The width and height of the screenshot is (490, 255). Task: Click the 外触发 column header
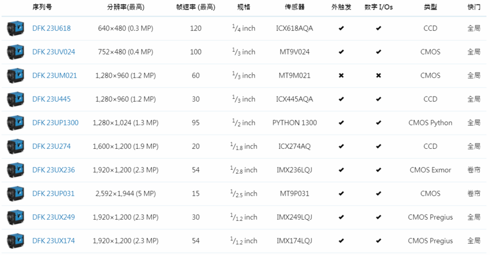(x=341, y=7)
